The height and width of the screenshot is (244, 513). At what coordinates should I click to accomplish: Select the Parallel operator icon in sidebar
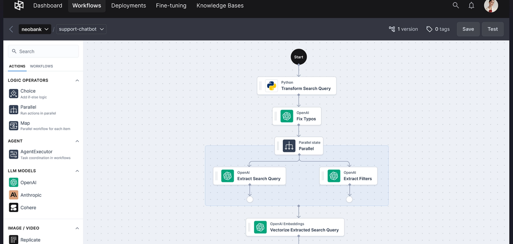pyautogui.click(x=13, y=110)
